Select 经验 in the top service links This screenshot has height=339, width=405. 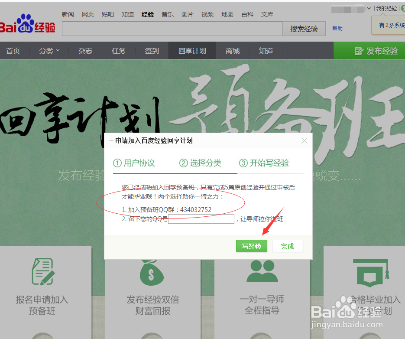[147, 14]
